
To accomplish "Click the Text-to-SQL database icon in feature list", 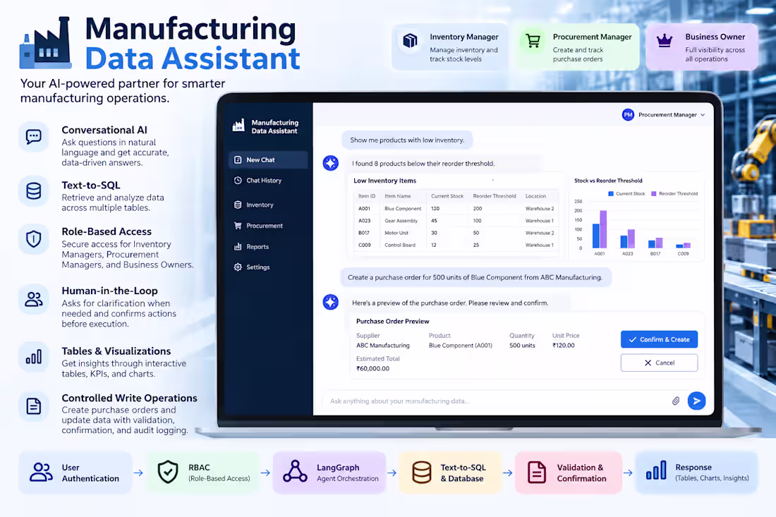I will click(34, 191).
